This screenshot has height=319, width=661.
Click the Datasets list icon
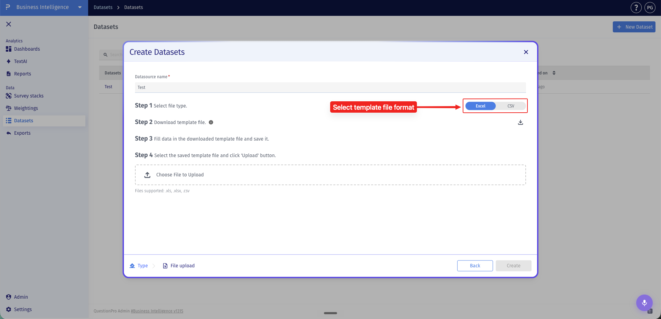(x=9, y=121)
